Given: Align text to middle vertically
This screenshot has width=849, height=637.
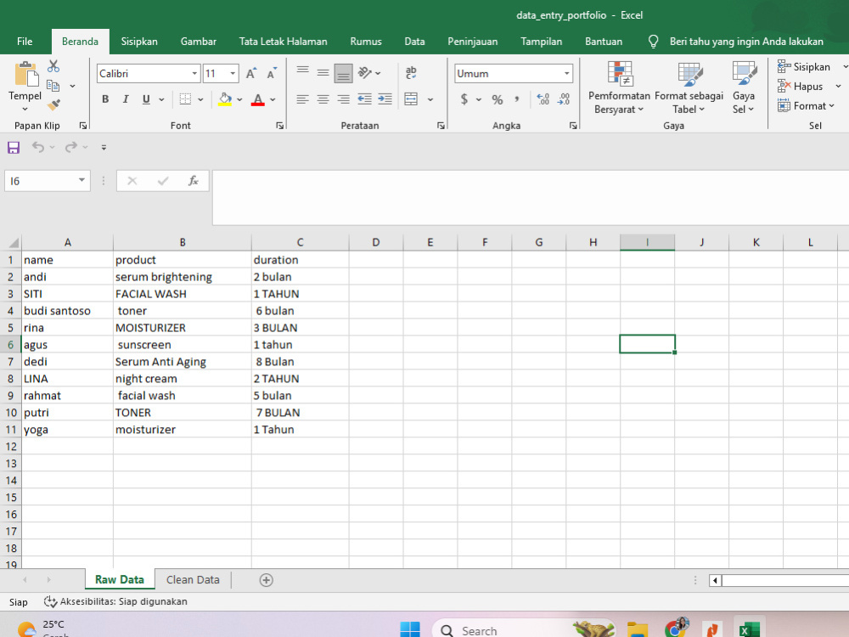Looking at the screenshot, I should tap(323, 72).
